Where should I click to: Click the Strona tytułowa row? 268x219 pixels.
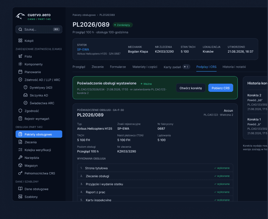(x=155, y=168)
